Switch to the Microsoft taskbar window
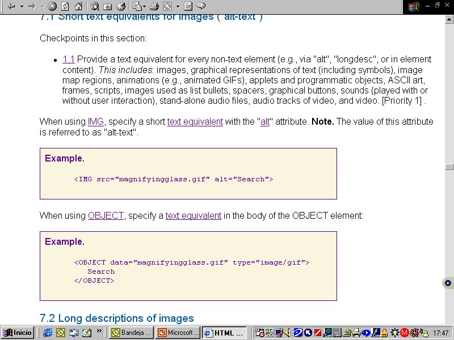 (178, 333)
